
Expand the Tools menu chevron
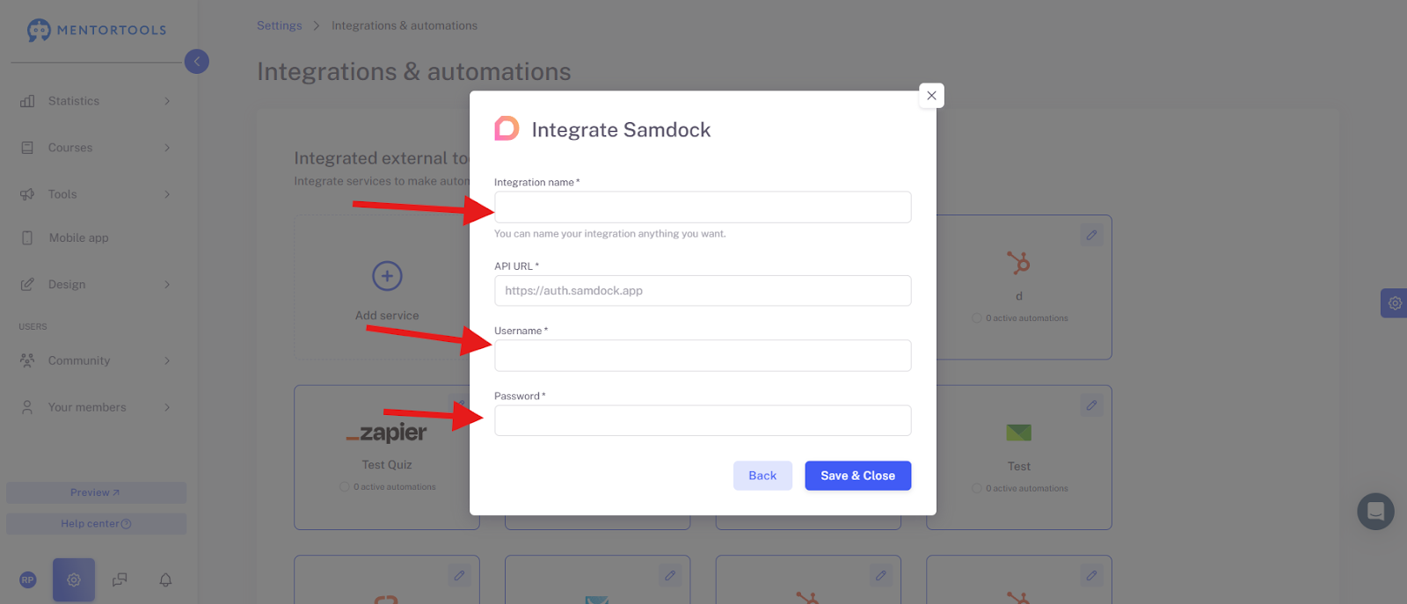point(167,194)
